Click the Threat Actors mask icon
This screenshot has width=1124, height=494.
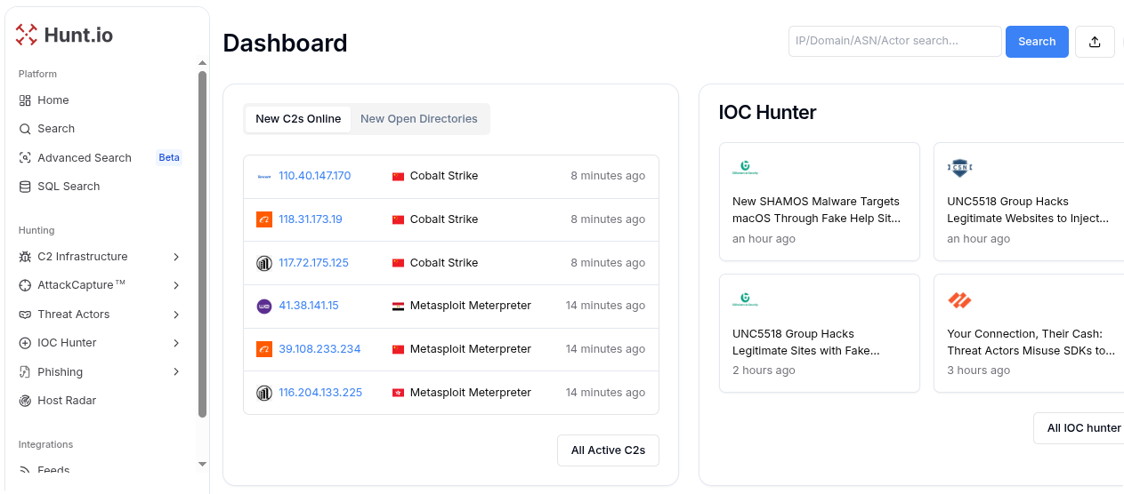(25, 315)
